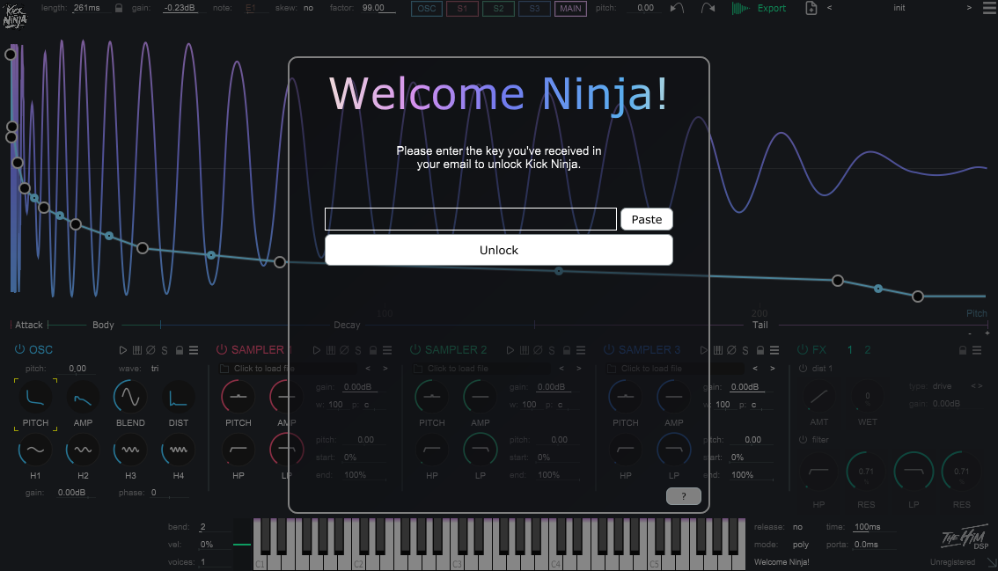
Task: Click the Unlock button in the dialog
Action: tap(498, 250)
